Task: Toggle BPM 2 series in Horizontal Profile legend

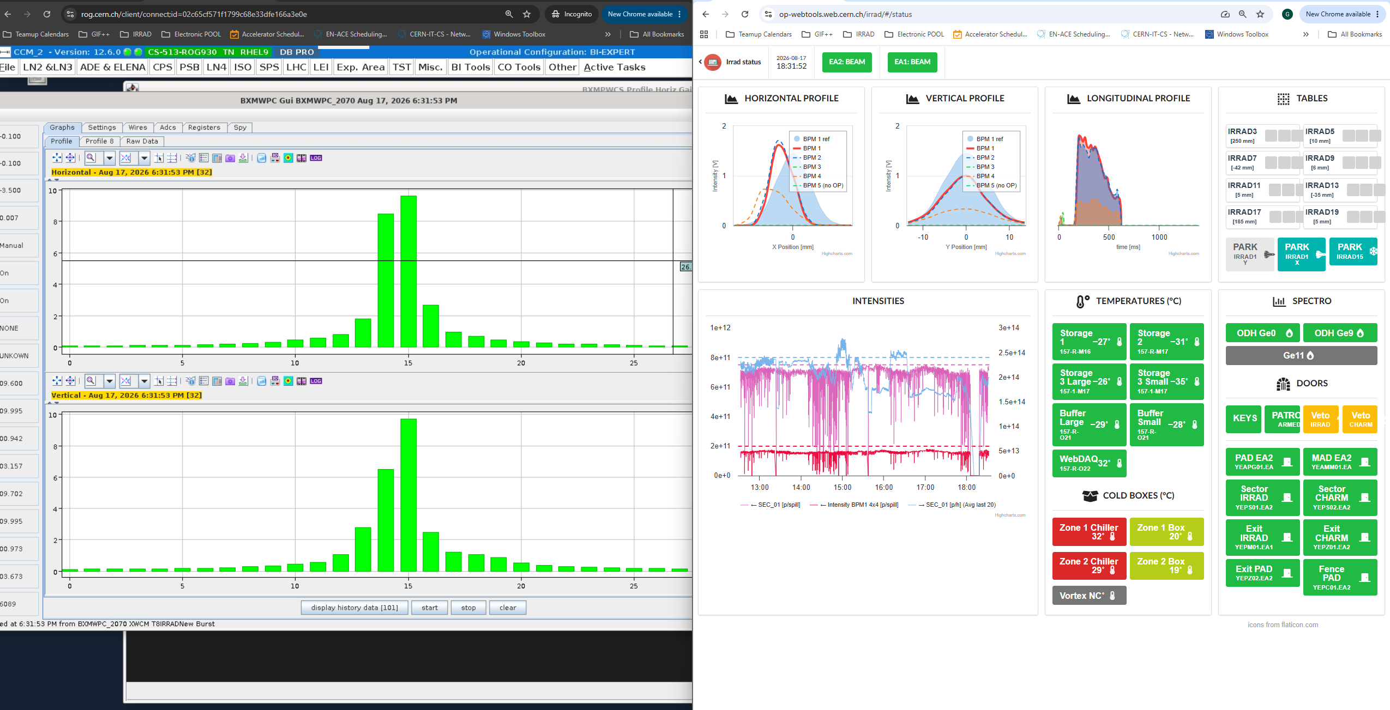Action: (807, 157)
